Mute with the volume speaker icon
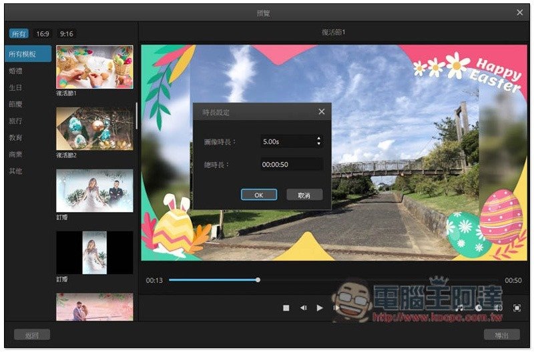The image size is (534, 352). [x=498, y=308]
